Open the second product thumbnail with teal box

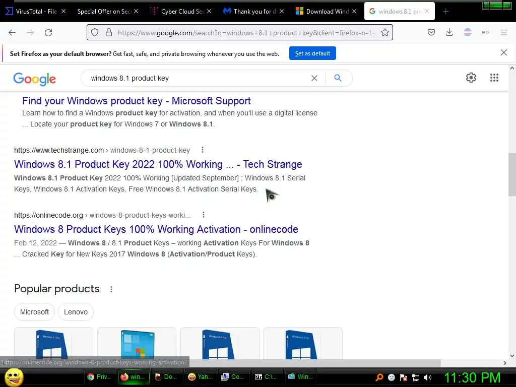tap(137, 343)
